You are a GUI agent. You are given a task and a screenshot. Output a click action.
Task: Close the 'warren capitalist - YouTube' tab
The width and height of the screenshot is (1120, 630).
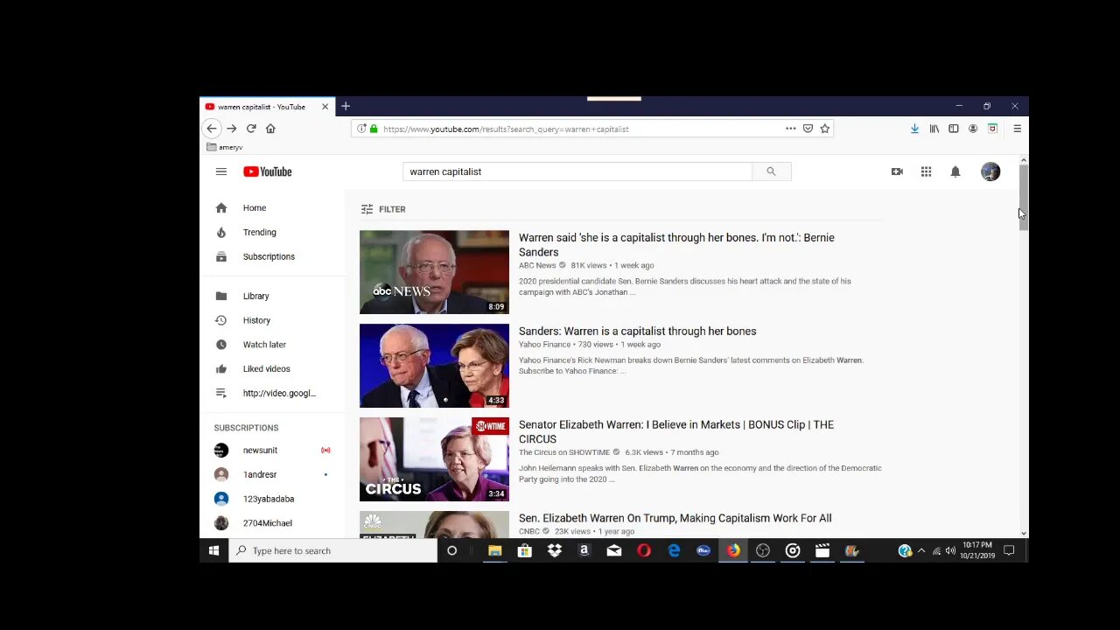325,107
